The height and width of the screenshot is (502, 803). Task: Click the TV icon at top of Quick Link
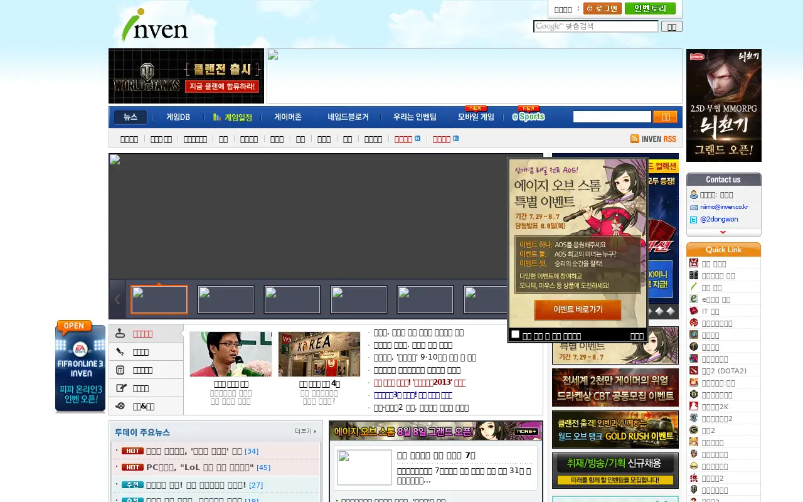[x=694, y=264]
